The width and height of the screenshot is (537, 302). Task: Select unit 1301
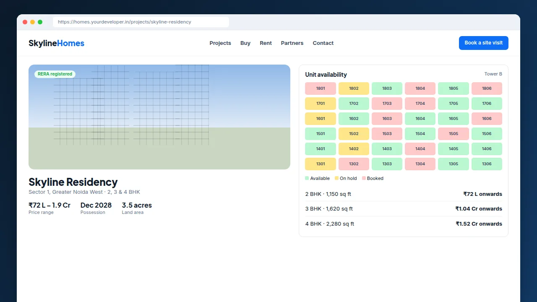[321, 164]
